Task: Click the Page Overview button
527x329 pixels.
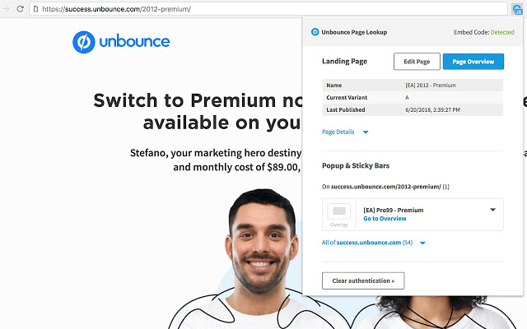Action: coord(473,62)
